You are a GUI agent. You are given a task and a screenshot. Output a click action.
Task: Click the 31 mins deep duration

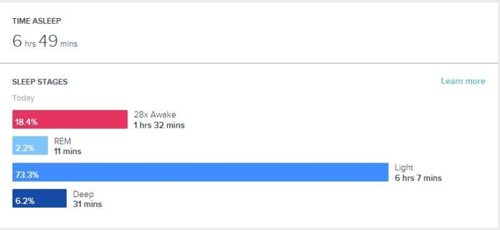click(87, 204)
